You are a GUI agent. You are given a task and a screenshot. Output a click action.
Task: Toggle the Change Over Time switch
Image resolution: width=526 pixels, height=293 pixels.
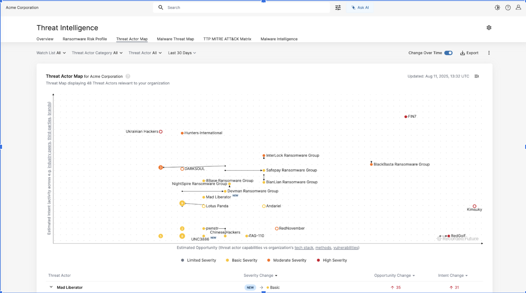(x=448, y=53)
